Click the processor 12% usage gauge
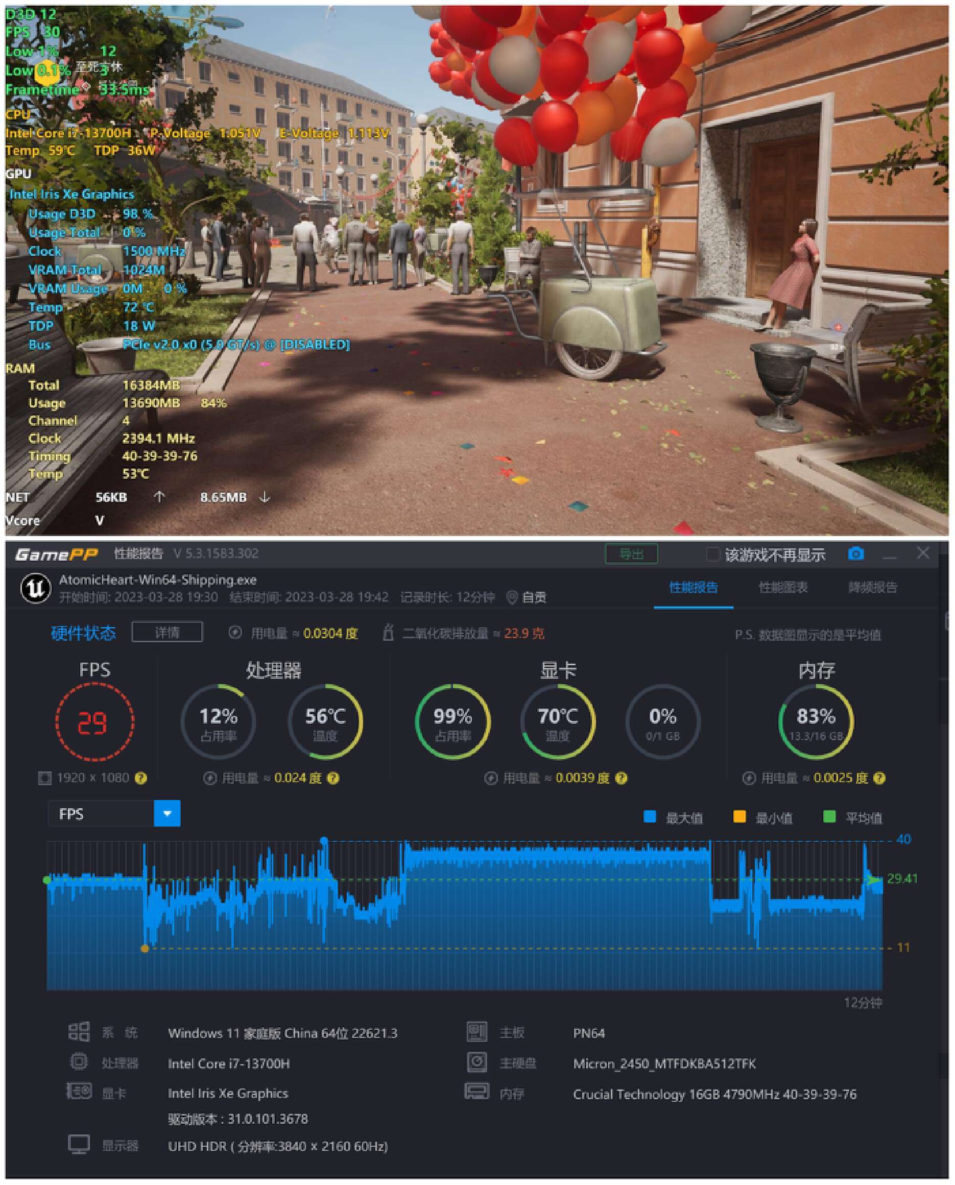955x1185 pixels. tap(219, 722)
